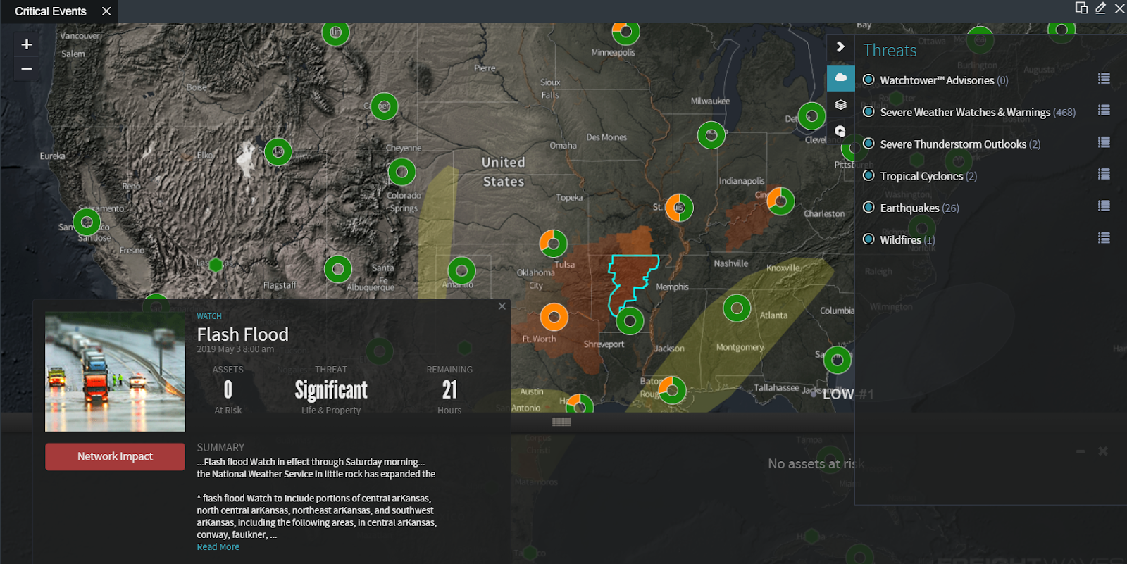Viewport: 1127px width, 564px height.
Task: Toggle Wildfires visibility
Action: (868, 239)
